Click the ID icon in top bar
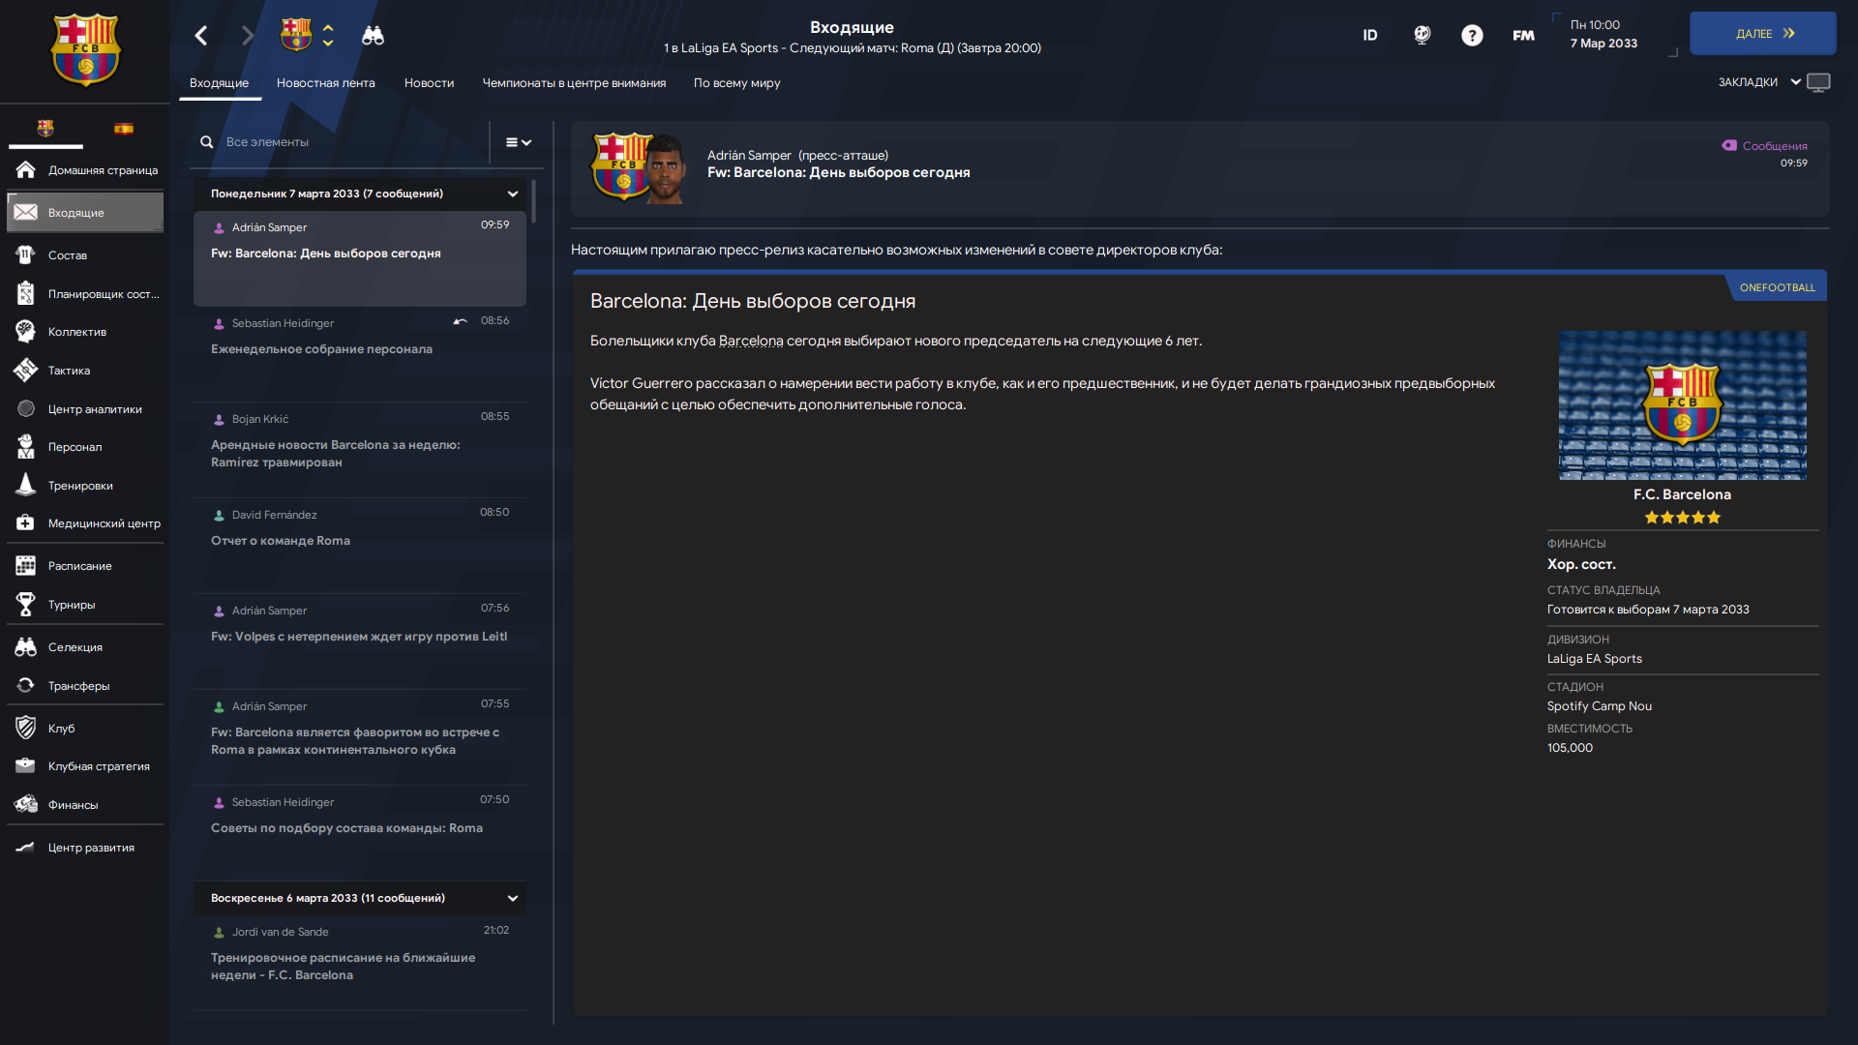The image size is (1858, 1045). click(1370, 36)
